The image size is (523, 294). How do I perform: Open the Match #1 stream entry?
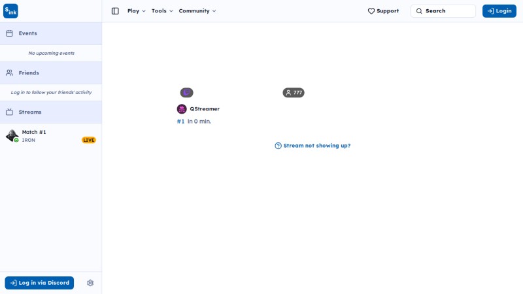point(51,136)
